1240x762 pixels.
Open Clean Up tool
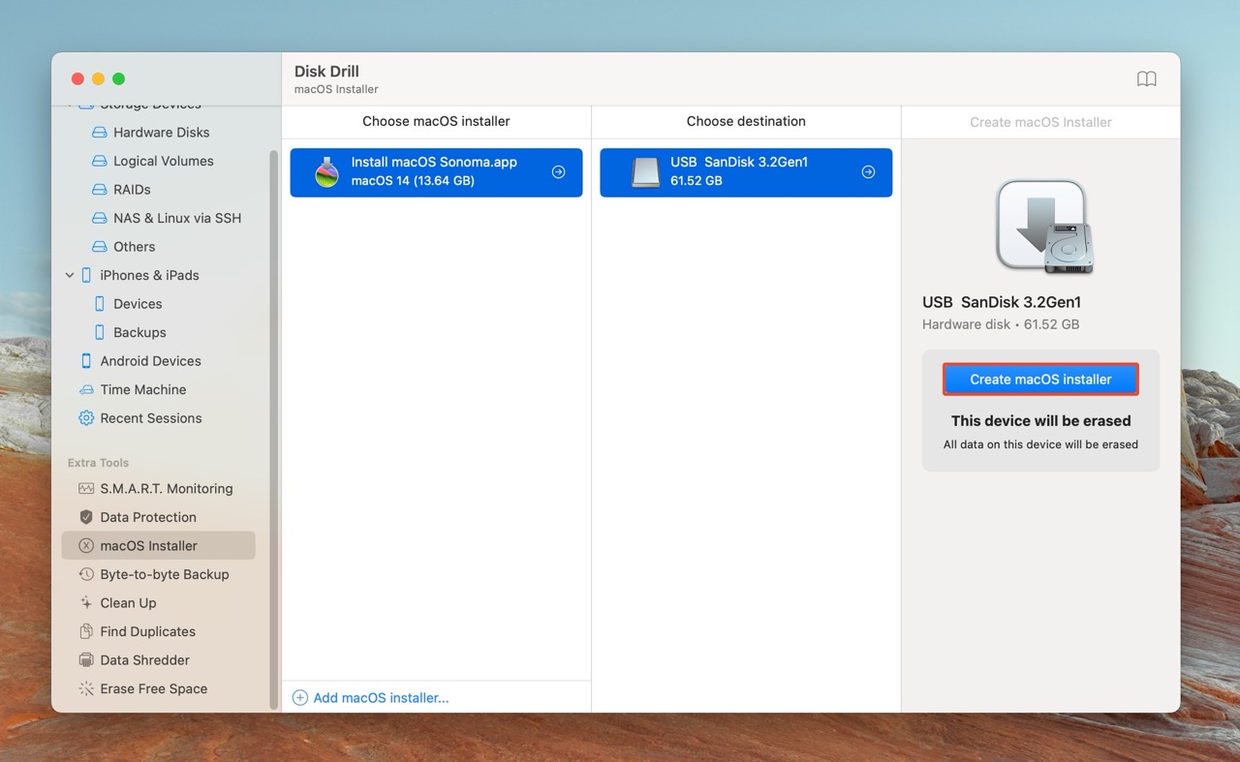coord(128,603)
